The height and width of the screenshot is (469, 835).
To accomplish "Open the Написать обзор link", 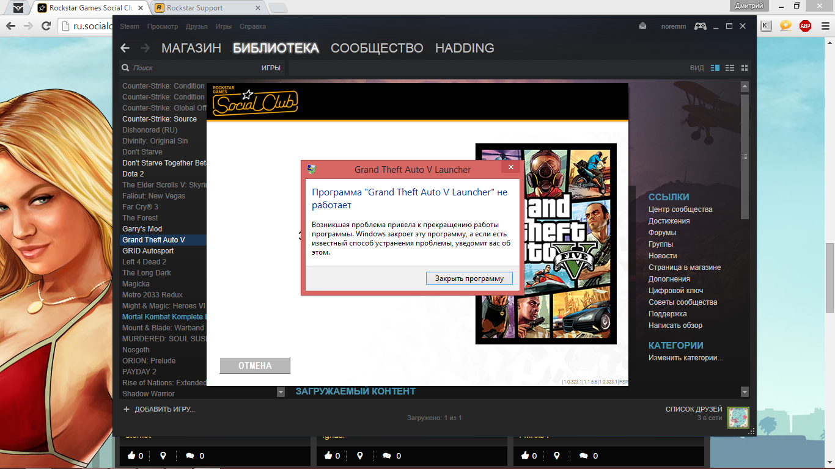I will (x=675, y=325).
